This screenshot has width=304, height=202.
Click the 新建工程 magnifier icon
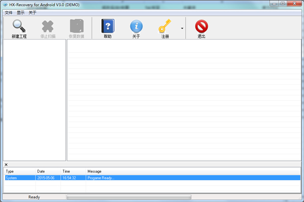(19, 26)
